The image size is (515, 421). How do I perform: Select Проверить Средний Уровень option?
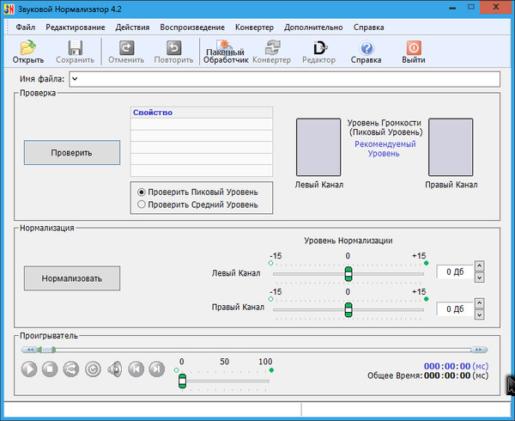142,204
